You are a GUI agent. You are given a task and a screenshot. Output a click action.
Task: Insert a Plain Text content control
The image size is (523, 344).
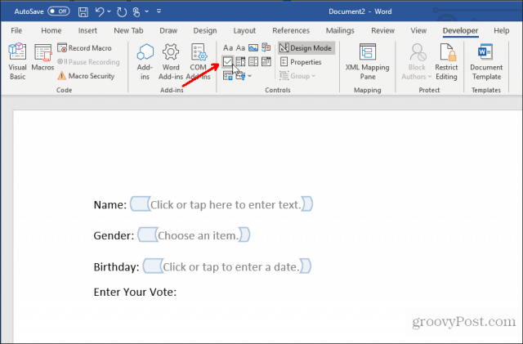tap(240, 48)
